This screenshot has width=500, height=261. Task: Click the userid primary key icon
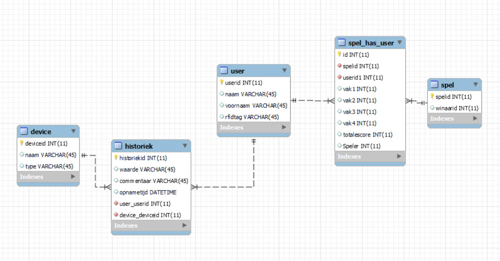point(222,82)
